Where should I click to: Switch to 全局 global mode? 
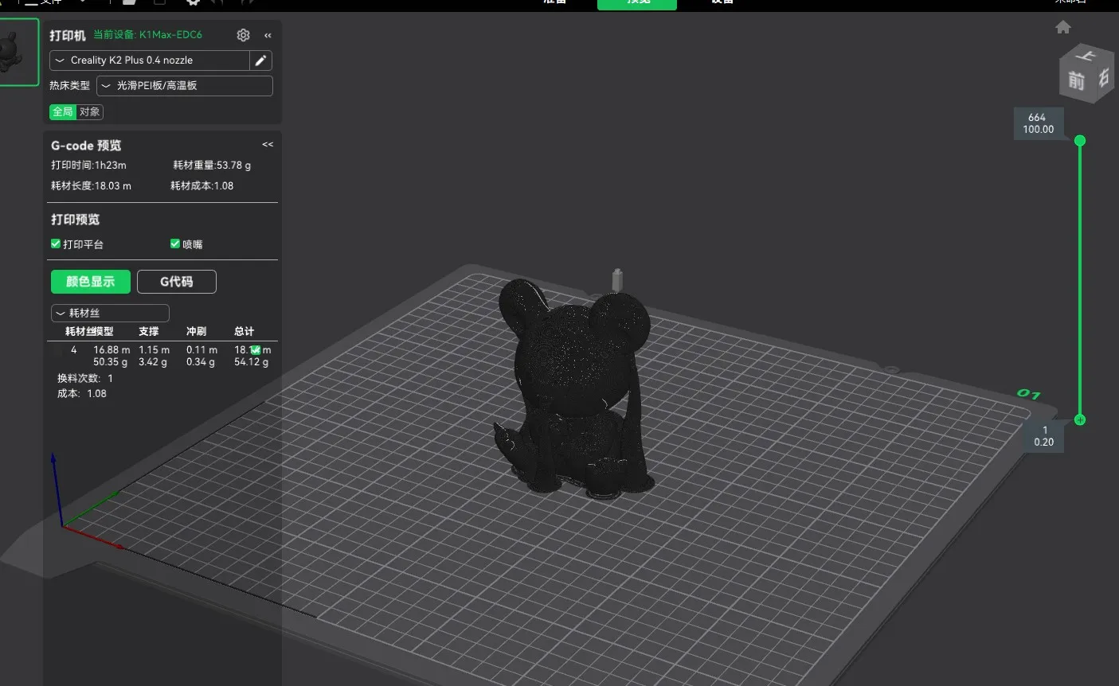63,112
